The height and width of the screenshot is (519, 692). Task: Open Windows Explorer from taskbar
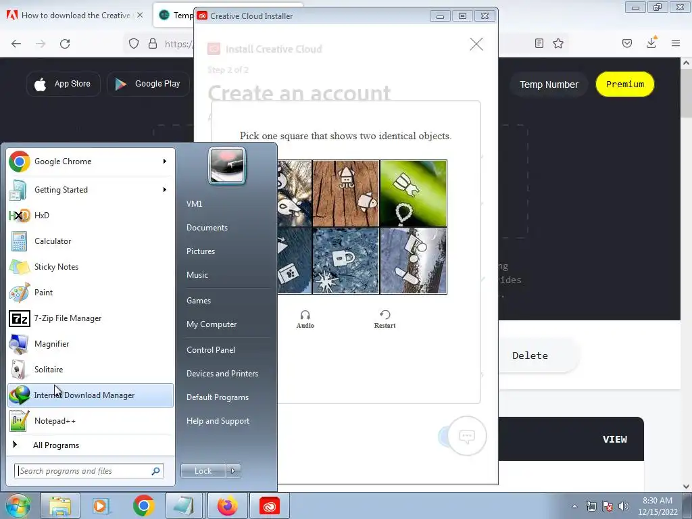(60, 505)
